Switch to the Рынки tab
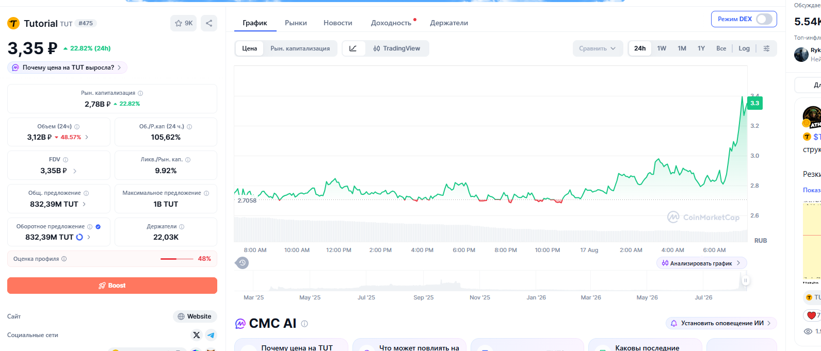821x351 pixels. (296, 23)
